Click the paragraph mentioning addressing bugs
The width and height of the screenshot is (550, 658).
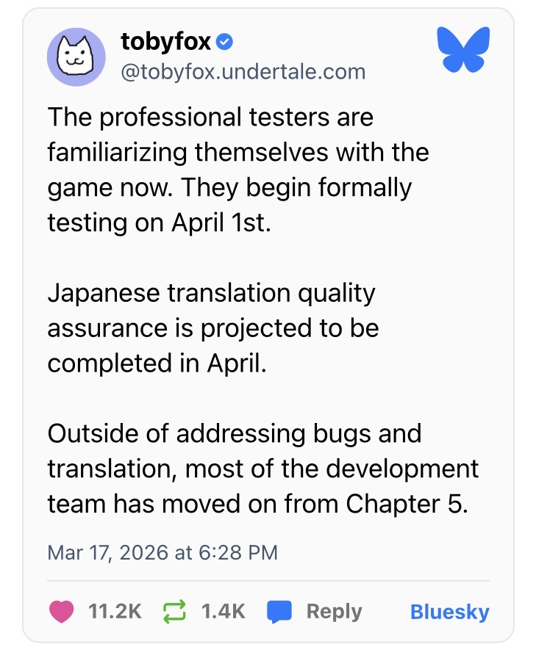tap(263, 469)
